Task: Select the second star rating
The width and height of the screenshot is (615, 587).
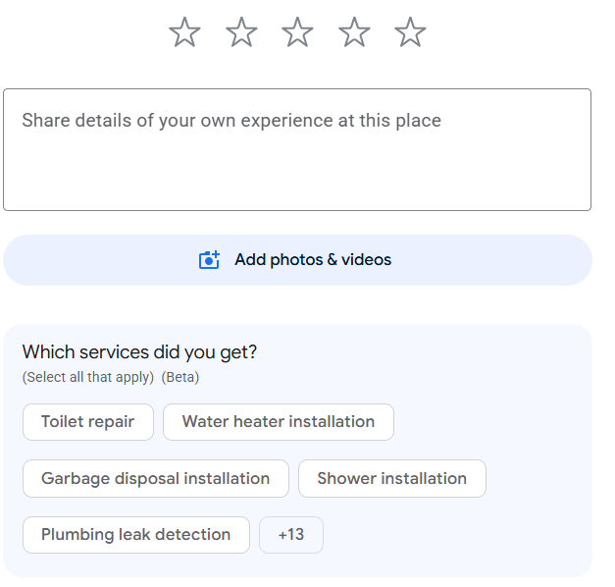Action: pyautogui.click(x=241, y=32)
